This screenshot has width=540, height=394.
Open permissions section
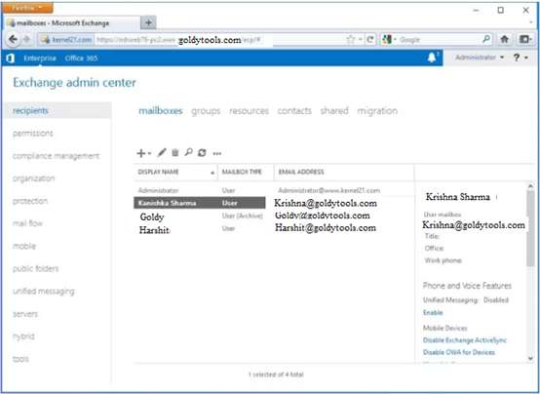pyautogui.click(x=33, y=134)
